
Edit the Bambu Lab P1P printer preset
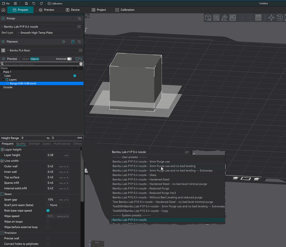coord(79,27)
